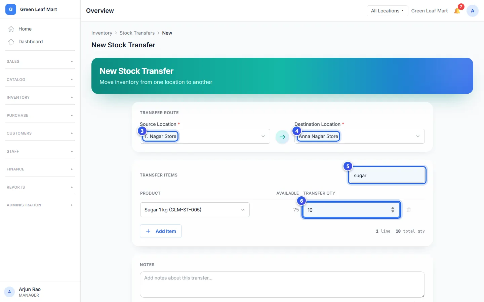Click the available quantity value 75
This screenshot has width=484, height=302.
(296, 210)
